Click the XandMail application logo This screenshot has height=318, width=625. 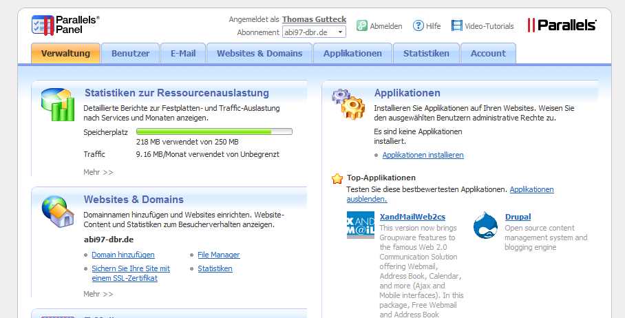pos(361,225)
